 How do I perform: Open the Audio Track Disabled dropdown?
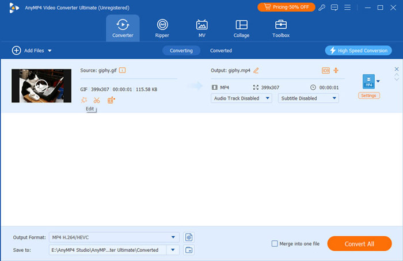(x=241, y=98)
